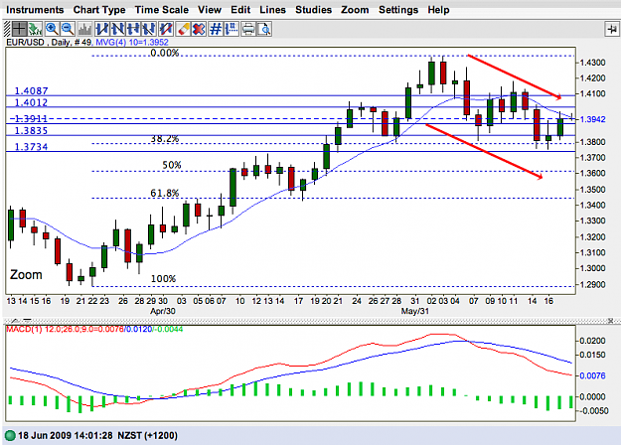This screenshot has width=621, height=445.
Task: Click the dotted axes grid icon
Action: pos(232,29)
